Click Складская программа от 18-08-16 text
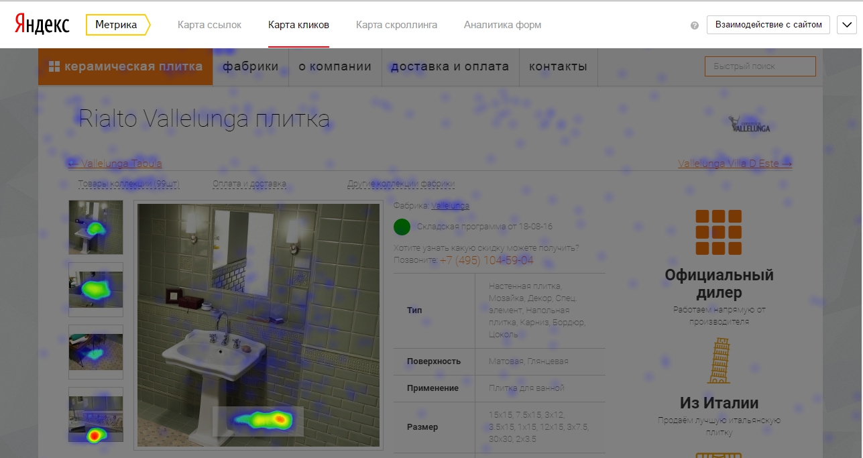 (485, 227)
